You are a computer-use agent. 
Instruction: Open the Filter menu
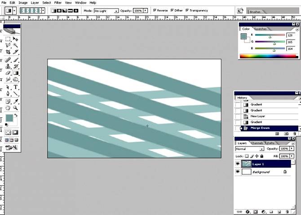(x=58, y=3)
